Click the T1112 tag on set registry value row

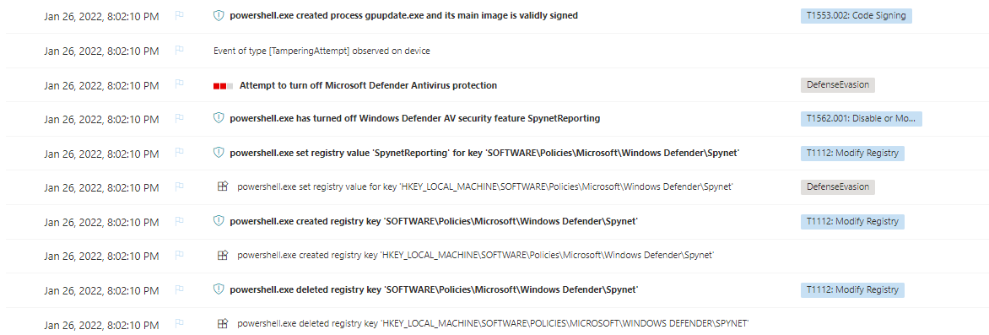852,153
